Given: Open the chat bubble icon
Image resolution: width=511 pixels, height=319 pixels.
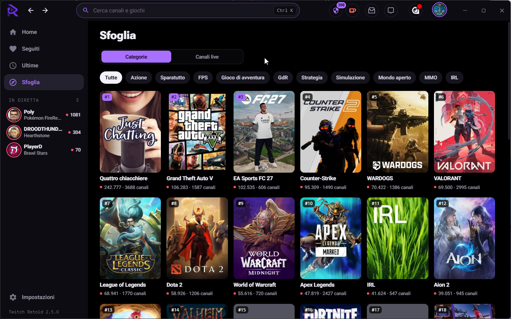Looking at the screenshot, I should 391,10.
